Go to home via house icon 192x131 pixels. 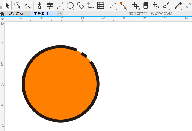point(2,14)
